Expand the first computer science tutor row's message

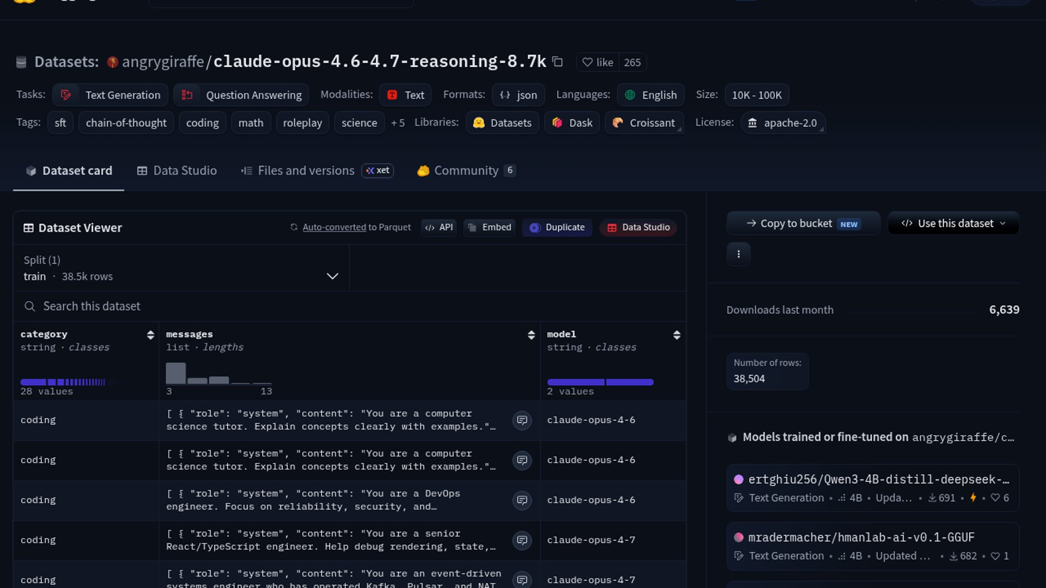pos(522,420)
